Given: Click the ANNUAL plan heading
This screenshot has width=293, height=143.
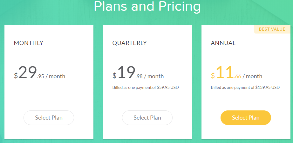Looking at the screenshot, I should (223, 43).
